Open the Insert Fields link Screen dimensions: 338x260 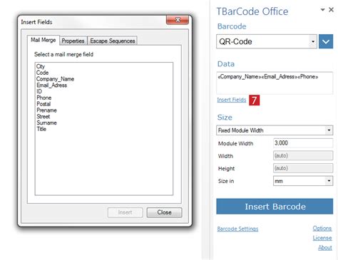pyautogui.click(x=232, y=100)
